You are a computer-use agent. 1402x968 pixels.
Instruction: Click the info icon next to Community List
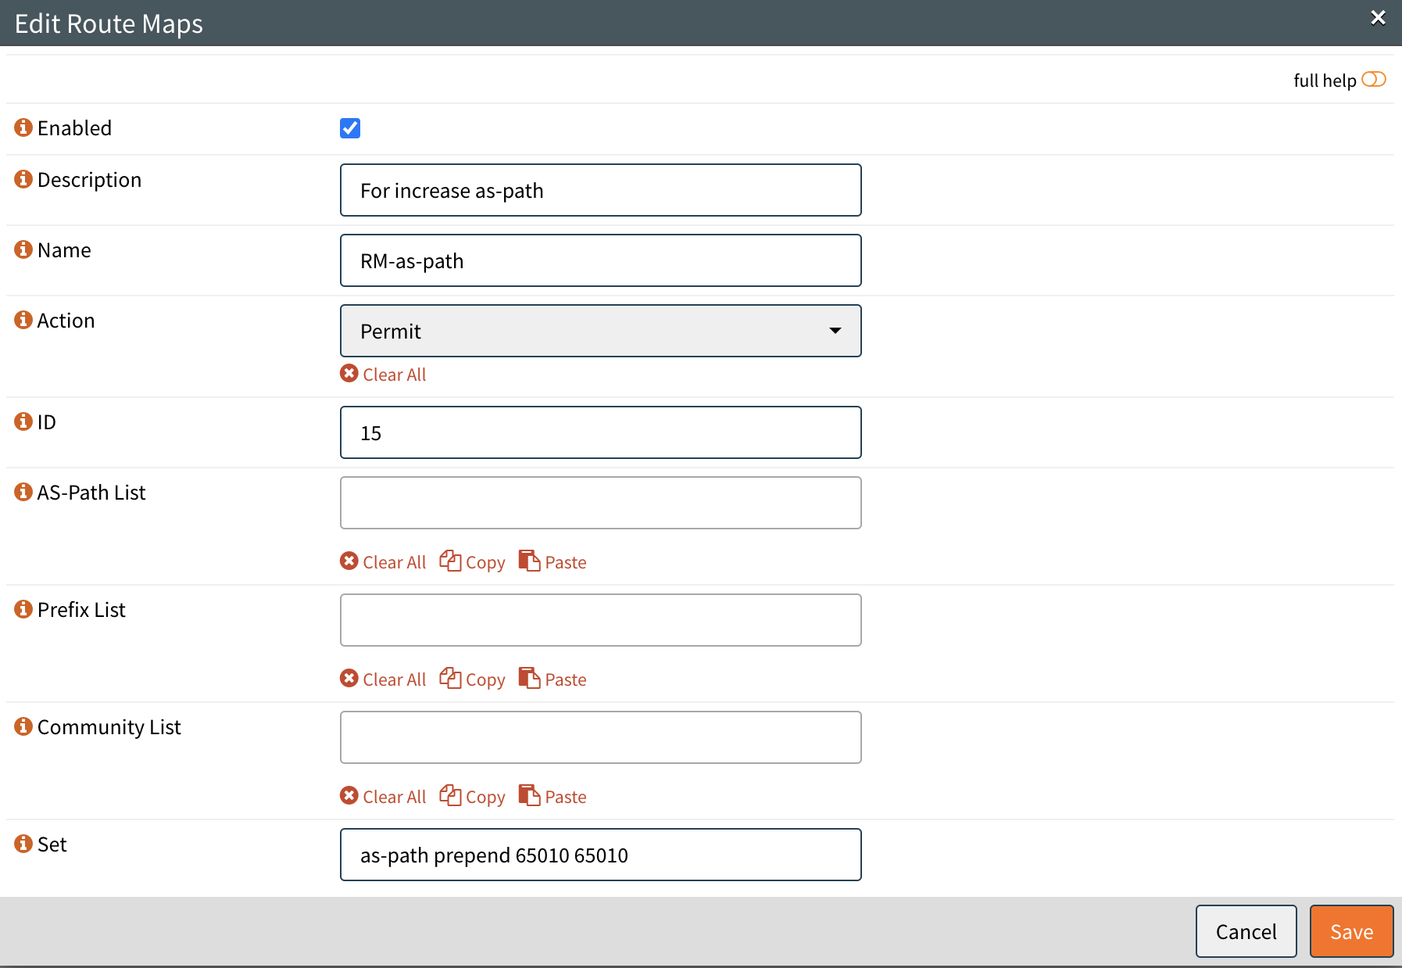23,726
